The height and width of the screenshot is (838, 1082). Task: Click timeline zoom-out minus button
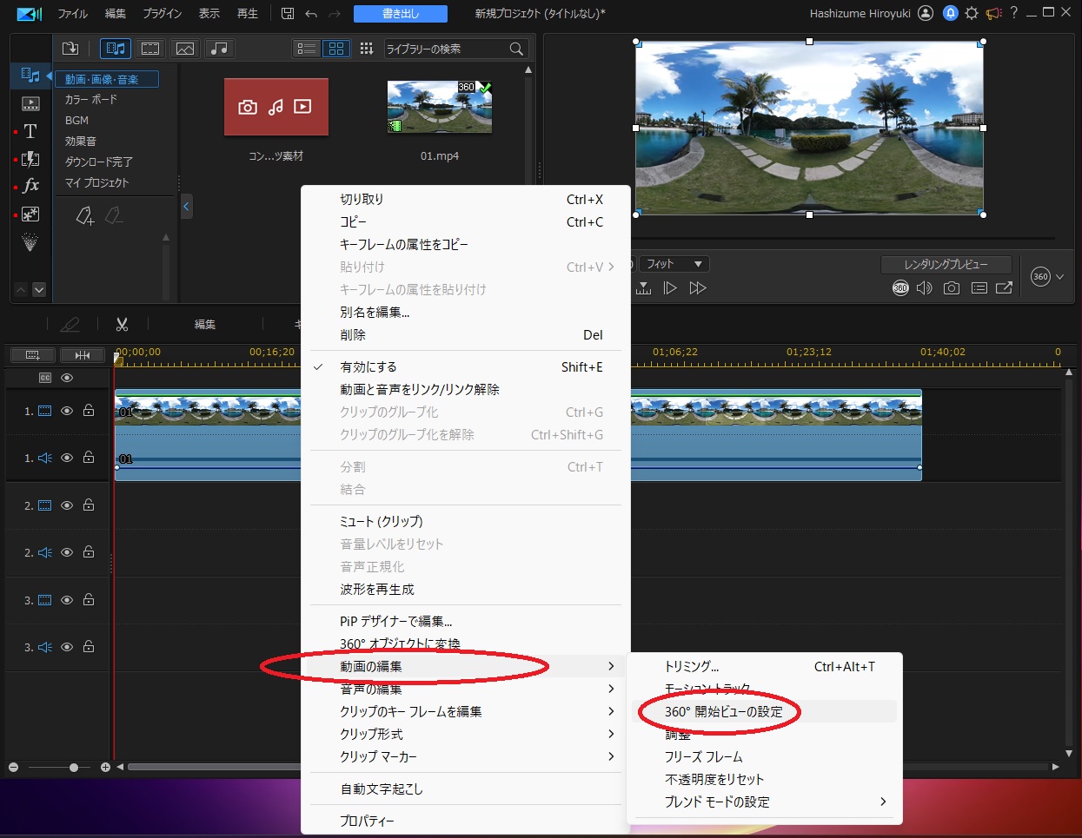(x=13, y=768)
